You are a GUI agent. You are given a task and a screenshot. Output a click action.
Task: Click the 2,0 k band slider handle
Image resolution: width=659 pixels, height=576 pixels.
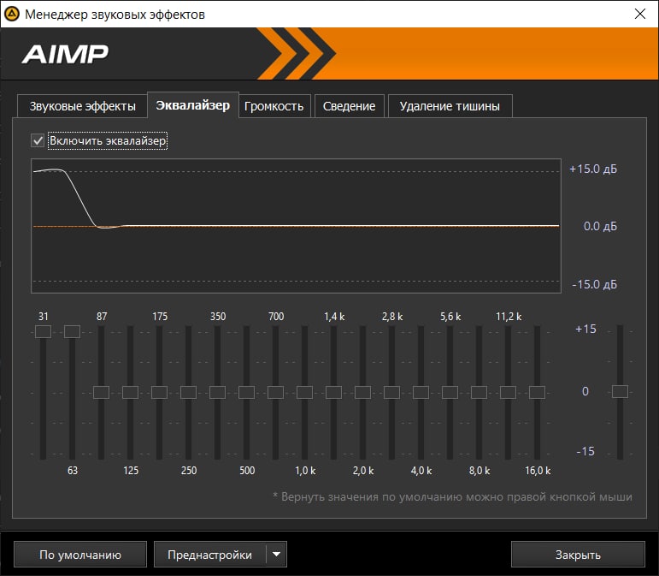pyautogui.click(x=362, y=393)
